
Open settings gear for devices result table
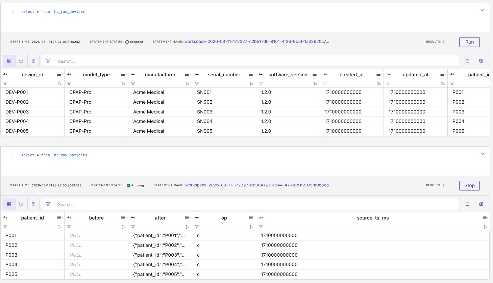coord(481,61)
